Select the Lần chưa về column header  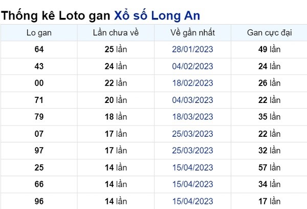[116, 33]
